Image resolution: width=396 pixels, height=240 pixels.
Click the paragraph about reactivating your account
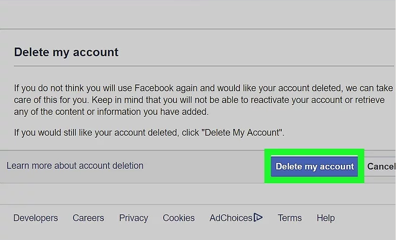pyautogui.click(x=203, y=100)
